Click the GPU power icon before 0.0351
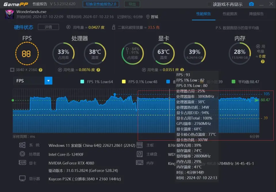The width and height of the screenshot is (276, 192). pos(144,70)
